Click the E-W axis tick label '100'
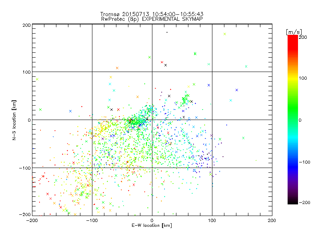 212,220
